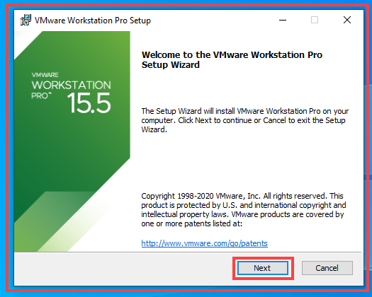The image size is (372, 297).
Task: Minimize the VMware Workstation Pro Setup window
Action: pyautogui.click(x=282, y=20)
